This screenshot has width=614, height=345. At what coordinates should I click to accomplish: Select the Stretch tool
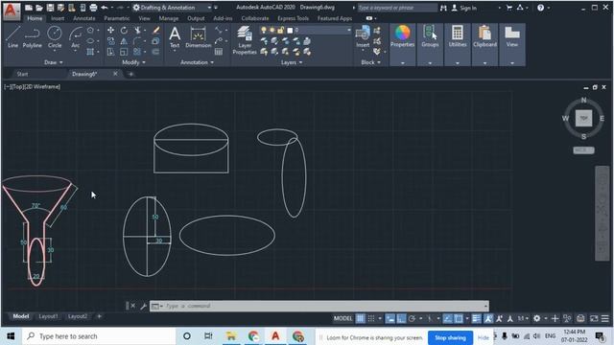(x=111, y=52)
